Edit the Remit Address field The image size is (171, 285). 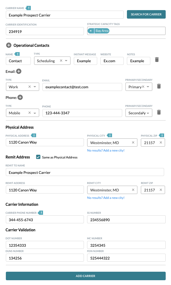pyautogui.click(x=45, y=190)
